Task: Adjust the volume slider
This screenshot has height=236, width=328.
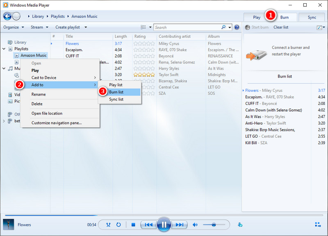Action: tap(214, 225)
